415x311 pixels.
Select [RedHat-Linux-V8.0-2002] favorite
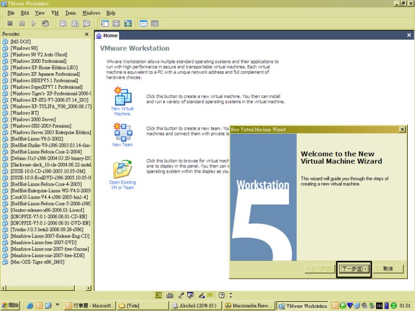[x=37, y=138]
